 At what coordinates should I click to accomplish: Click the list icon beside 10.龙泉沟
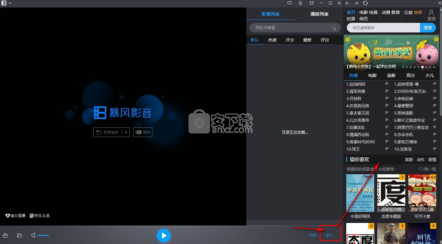435,149
